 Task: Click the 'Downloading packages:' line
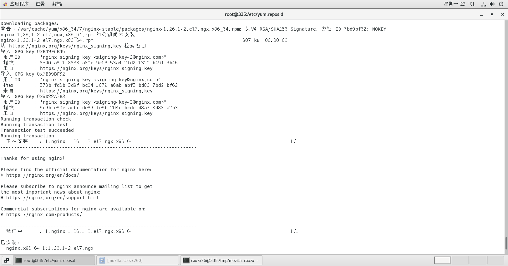pyautogui.click(x=29, y=23)
